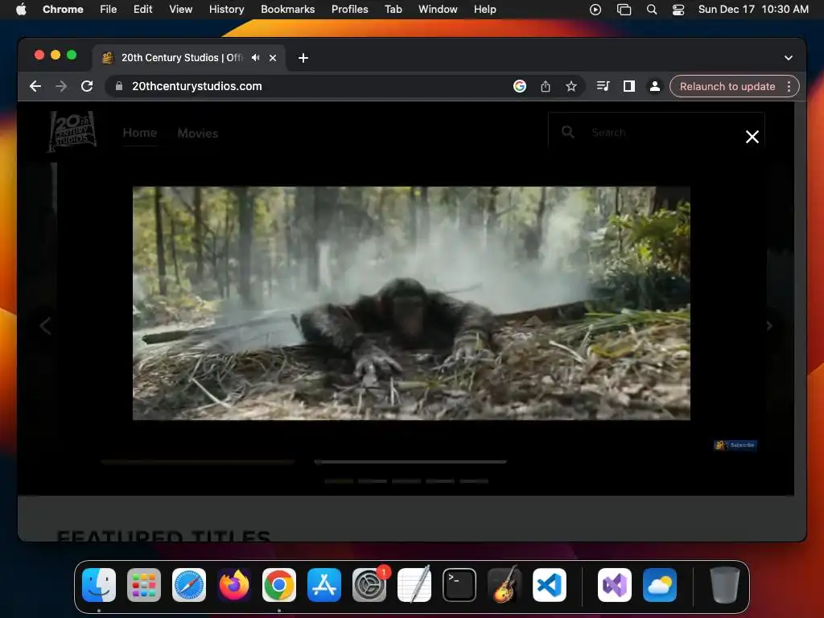The height and width of the screenshot is (618, 824).
Task: Open the Apple menu
Action: [x=21, y=10]
